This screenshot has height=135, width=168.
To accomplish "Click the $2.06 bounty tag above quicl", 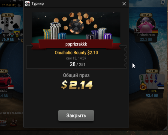I will (8, 15).
